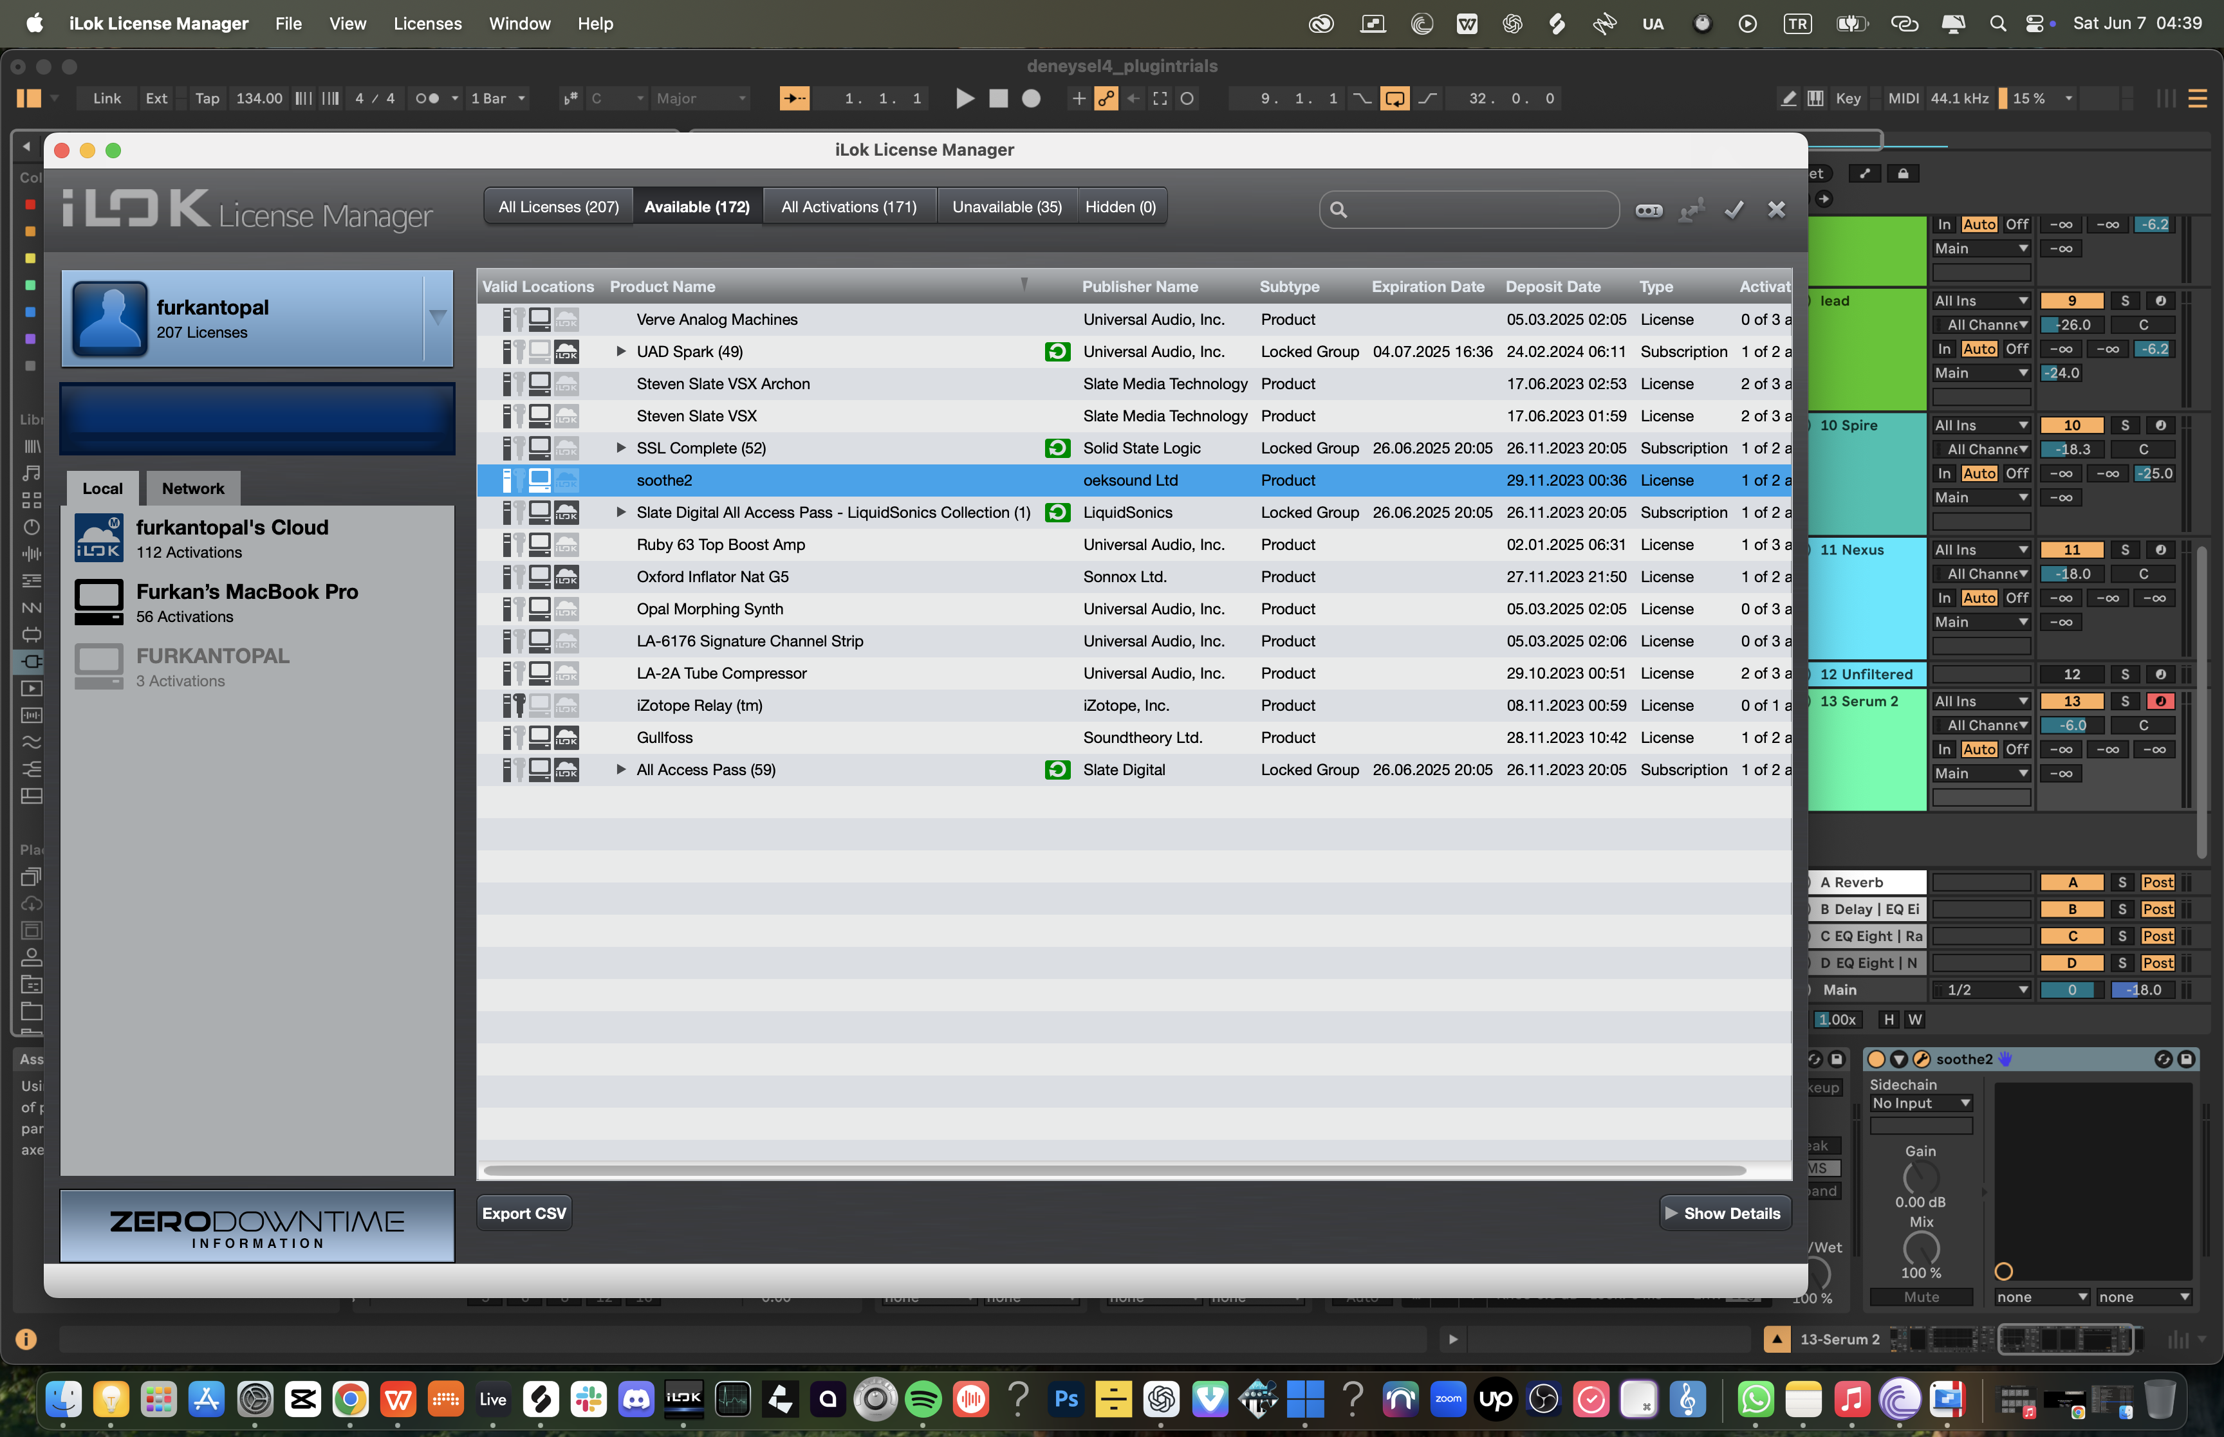Switch to the All Licenses (207) tab
The image size is (2224, 1437).
tap(558, 207)
